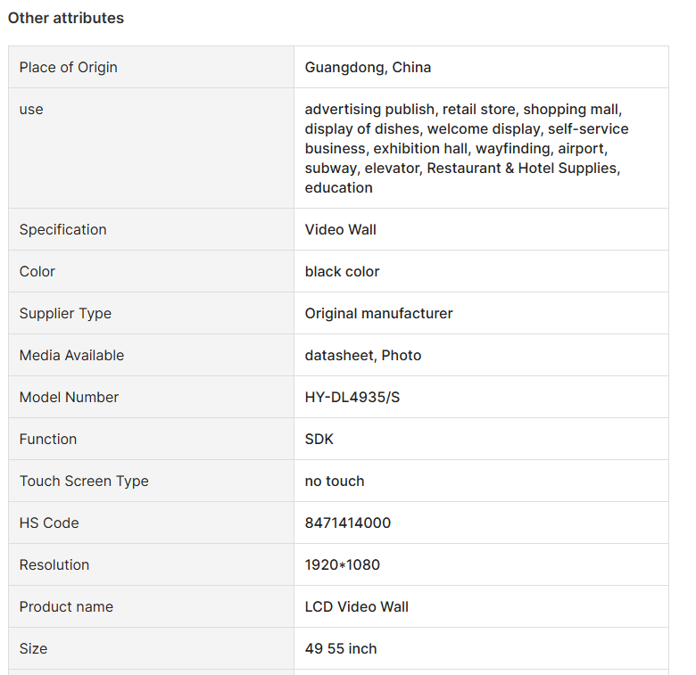Select the no touch value
The image size is (696, 675).
335,482
